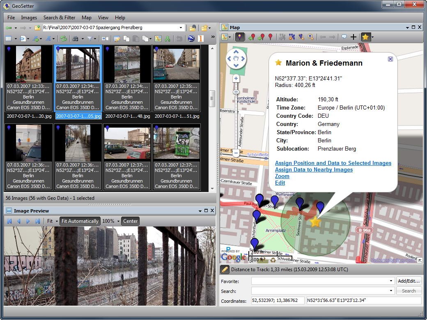Click Assign Data to Nearby Images link
Image resolution: width=427 pixels, height=320 pixels.
point(314,169)
